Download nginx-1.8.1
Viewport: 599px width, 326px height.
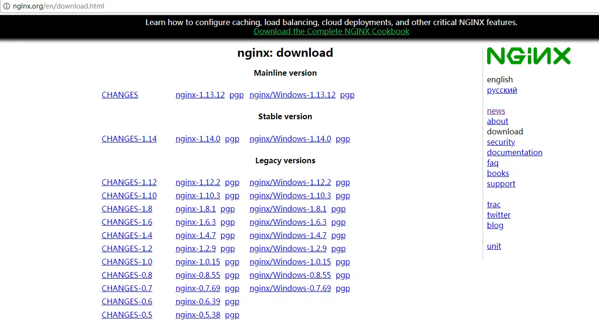point(196,209)
